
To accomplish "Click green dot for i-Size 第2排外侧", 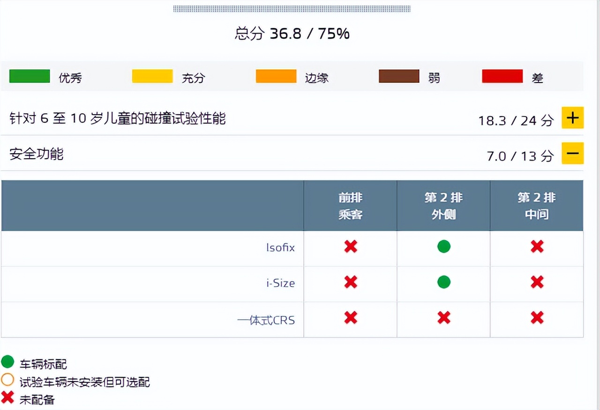I will pyautogui.click(x=443, y=282).
